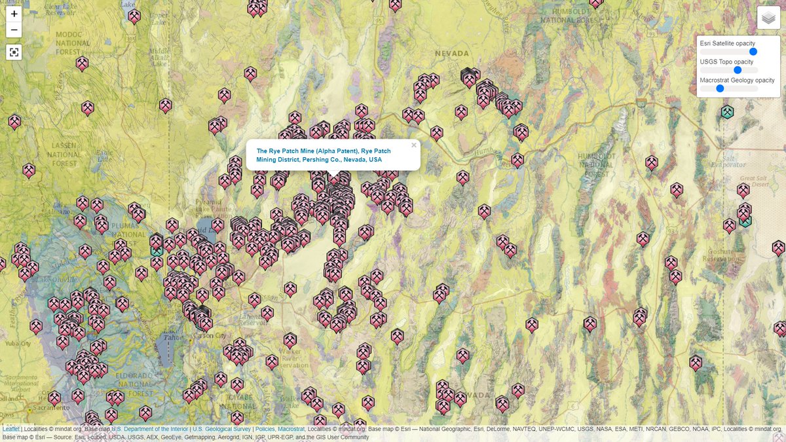Viewport: 786px width, 442px height.
Task: Select mine marker on Great Salt Desert label
Action: coord(743,191)
